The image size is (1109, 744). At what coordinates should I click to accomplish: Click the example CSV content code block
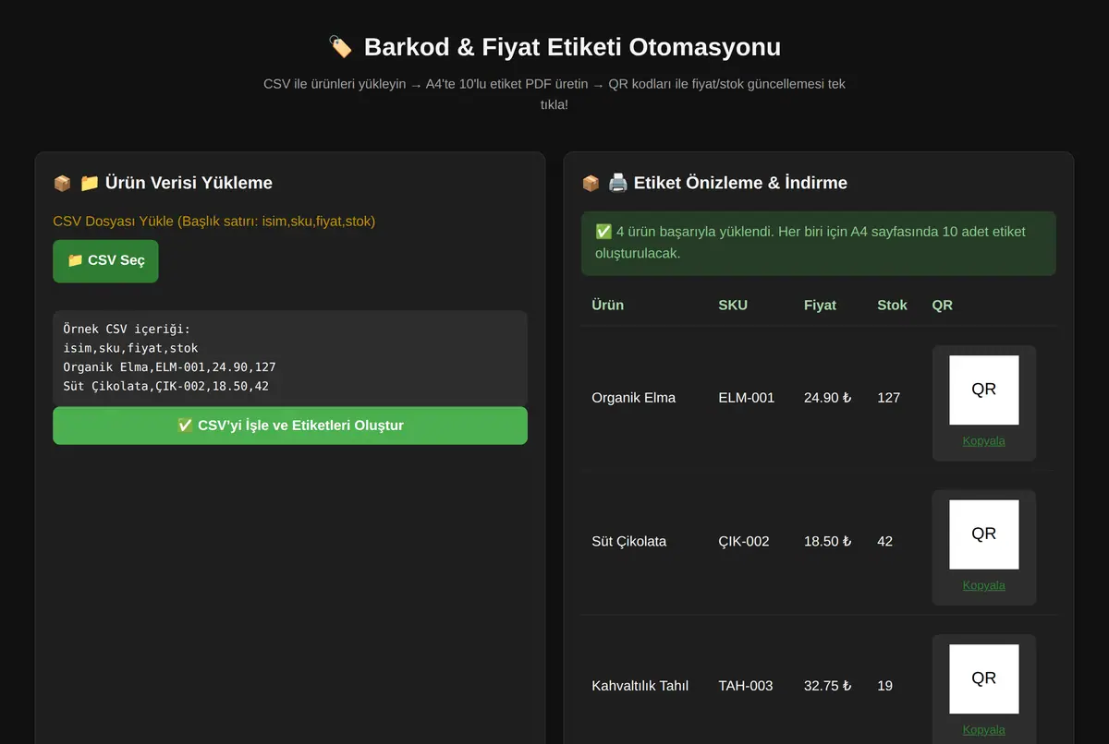point(290,358)
